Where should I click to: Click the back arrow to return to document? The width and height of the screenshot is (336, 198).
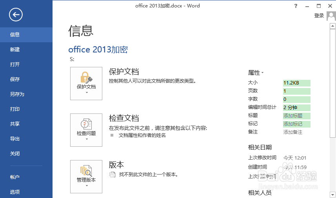coord(16,15)
